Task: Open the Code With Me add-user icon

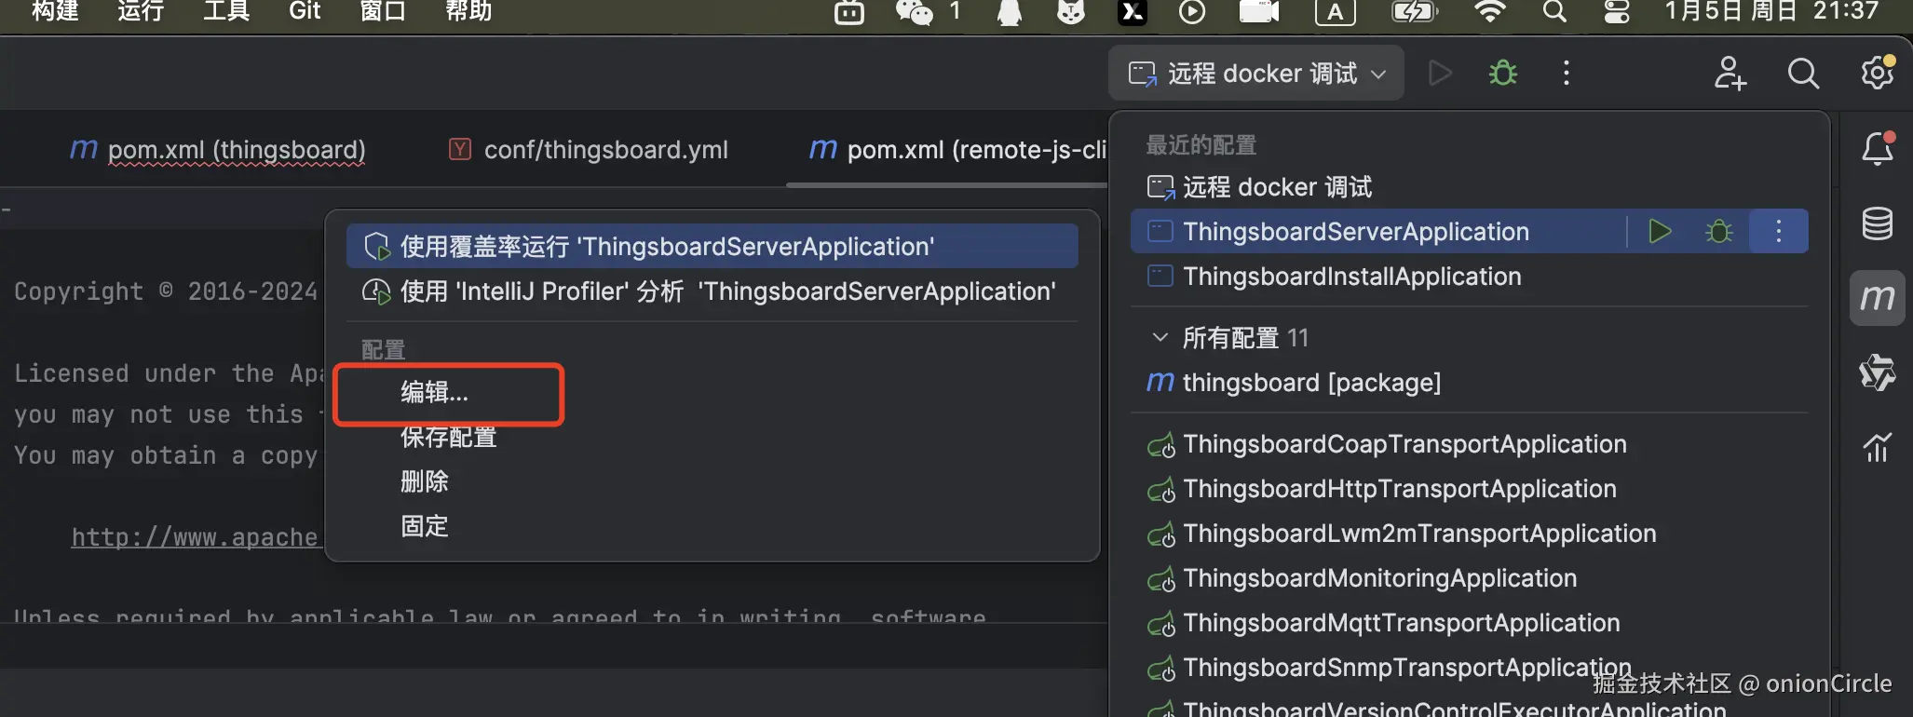Action: pyautogui.click(x=1730, y=73)
